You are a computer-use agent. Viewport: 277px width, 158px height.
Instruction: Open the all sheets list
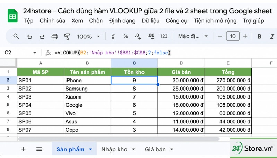[39, 149]
